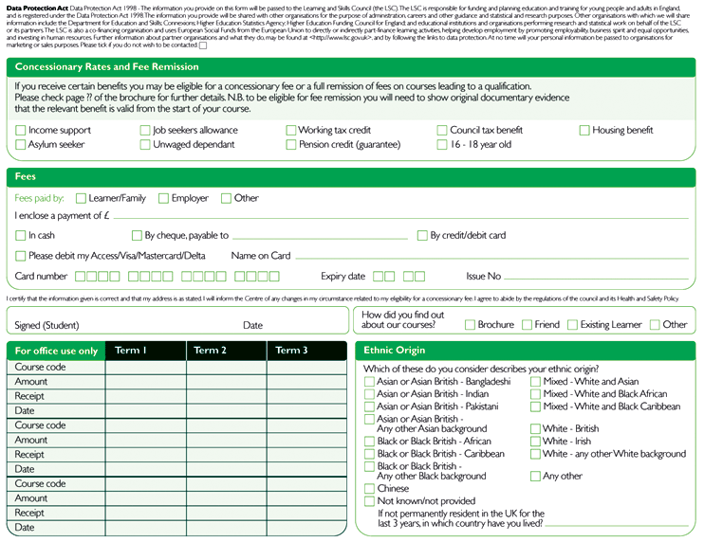This screenshot has height=542, width=704.
Task: Select Mixed - White and Black Caribbean
Action: 535,406
